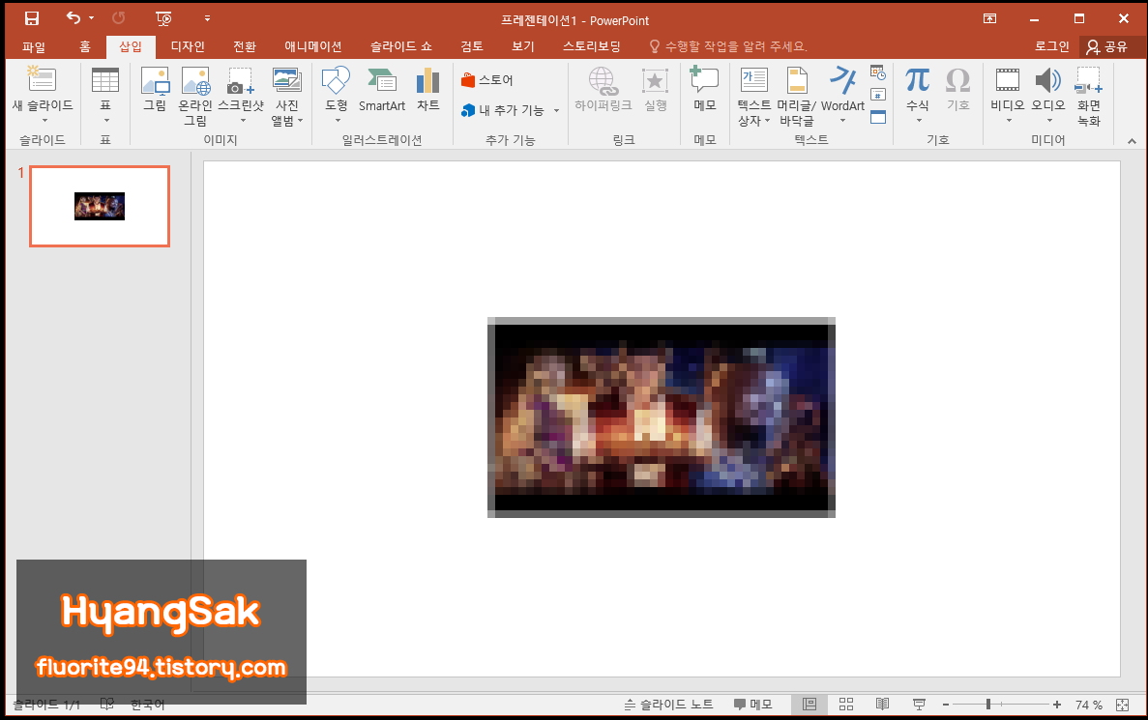Switch to Slide Sorter view
The image size is (1148, 720).
pos(846,704)
